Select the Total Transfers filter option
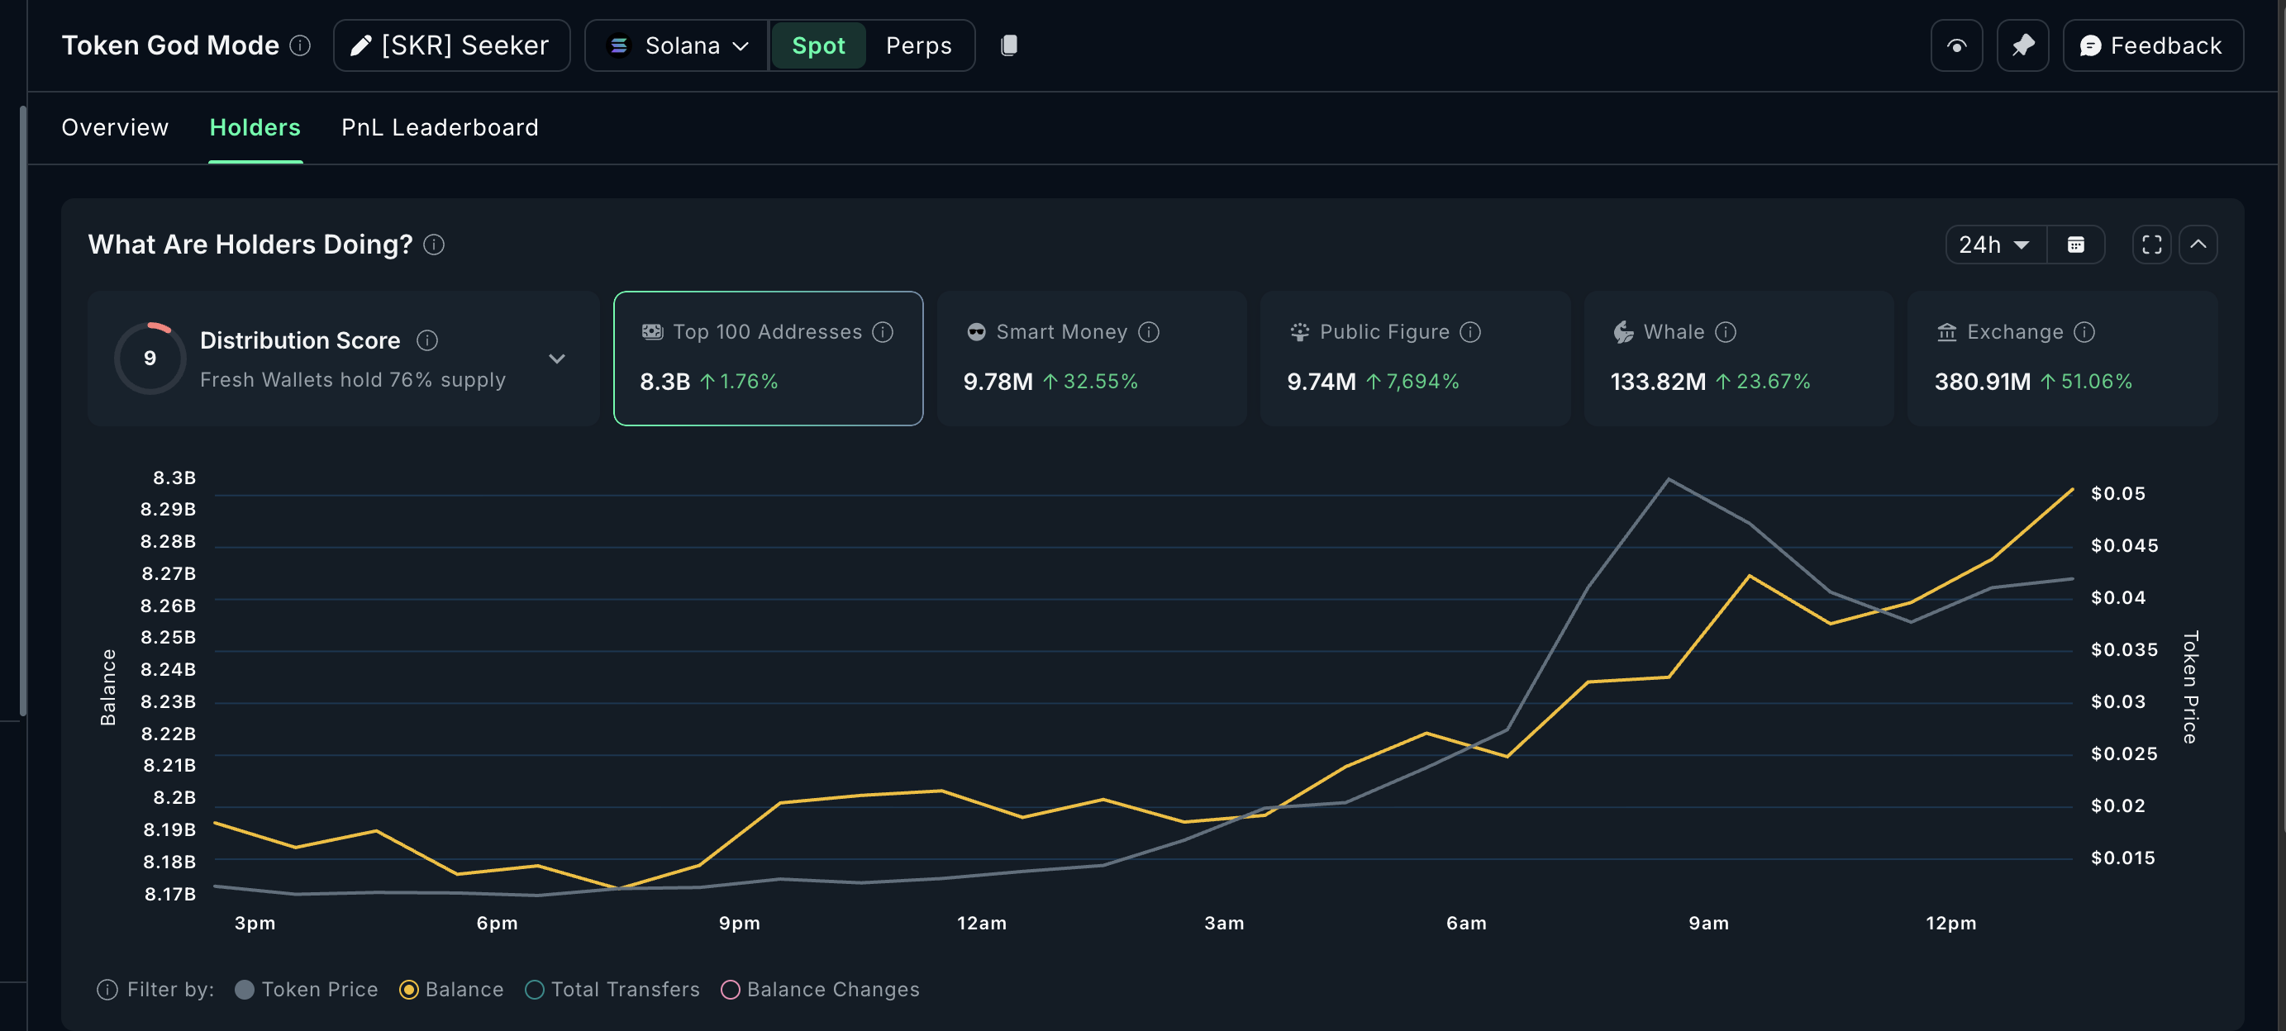Screen dimensions: 2286x1031 (x=534, y=990)
